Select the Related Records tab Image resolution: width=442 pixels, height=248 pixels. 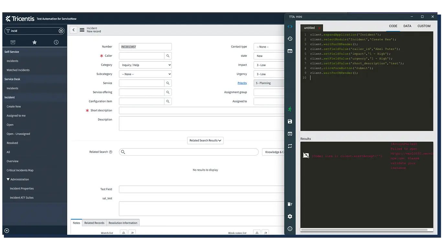(94, 223)
